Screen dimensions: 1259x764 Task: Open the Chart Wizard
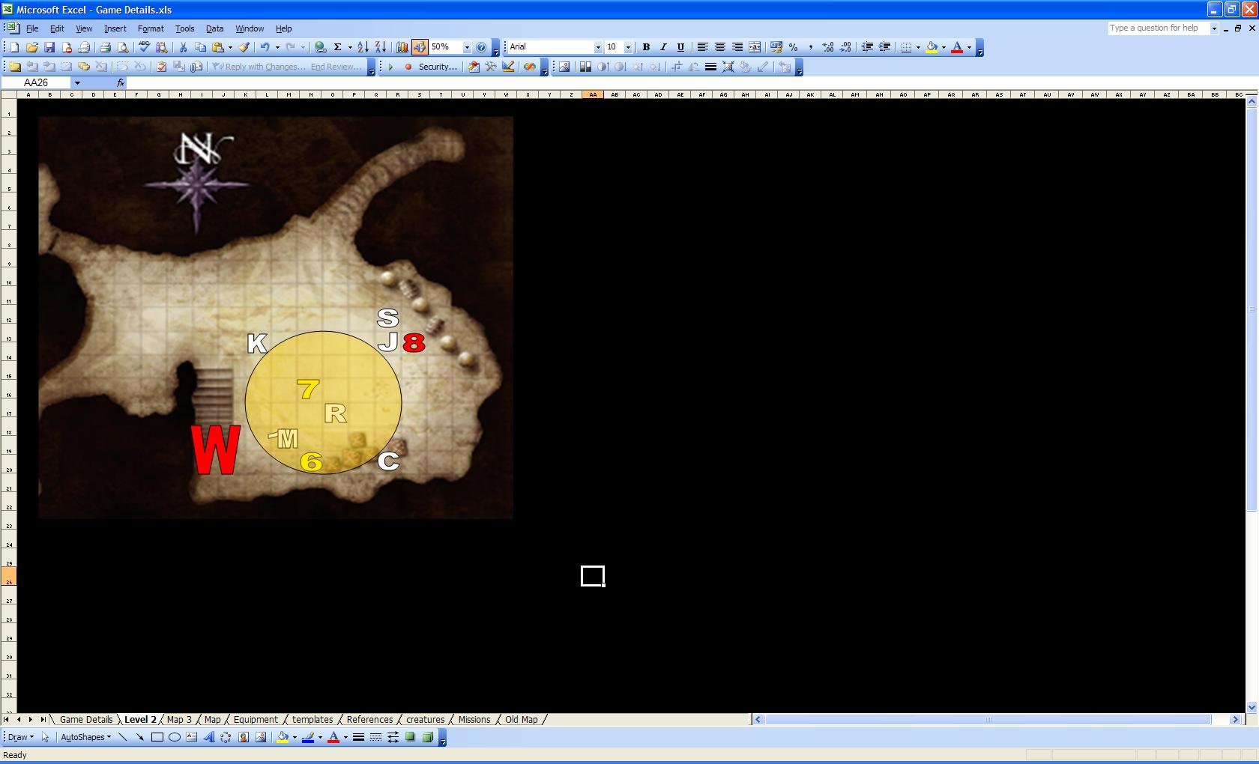(x=402, y=47)
